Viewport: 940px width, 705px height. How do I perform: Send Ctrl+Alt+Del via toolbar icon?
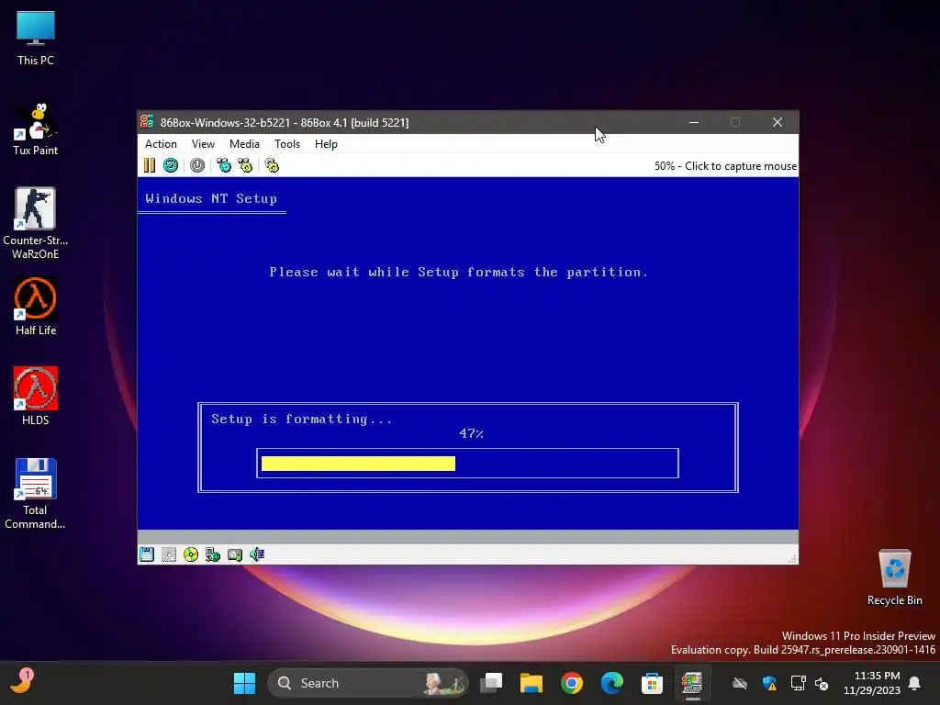click(224, 165)
